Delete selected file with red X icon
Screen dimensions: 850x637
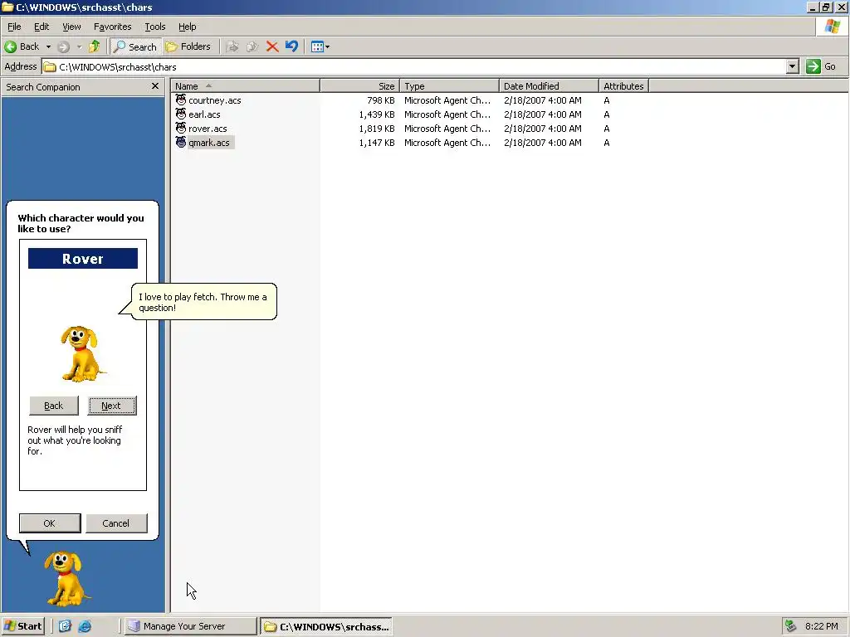(x=272, y=46)
